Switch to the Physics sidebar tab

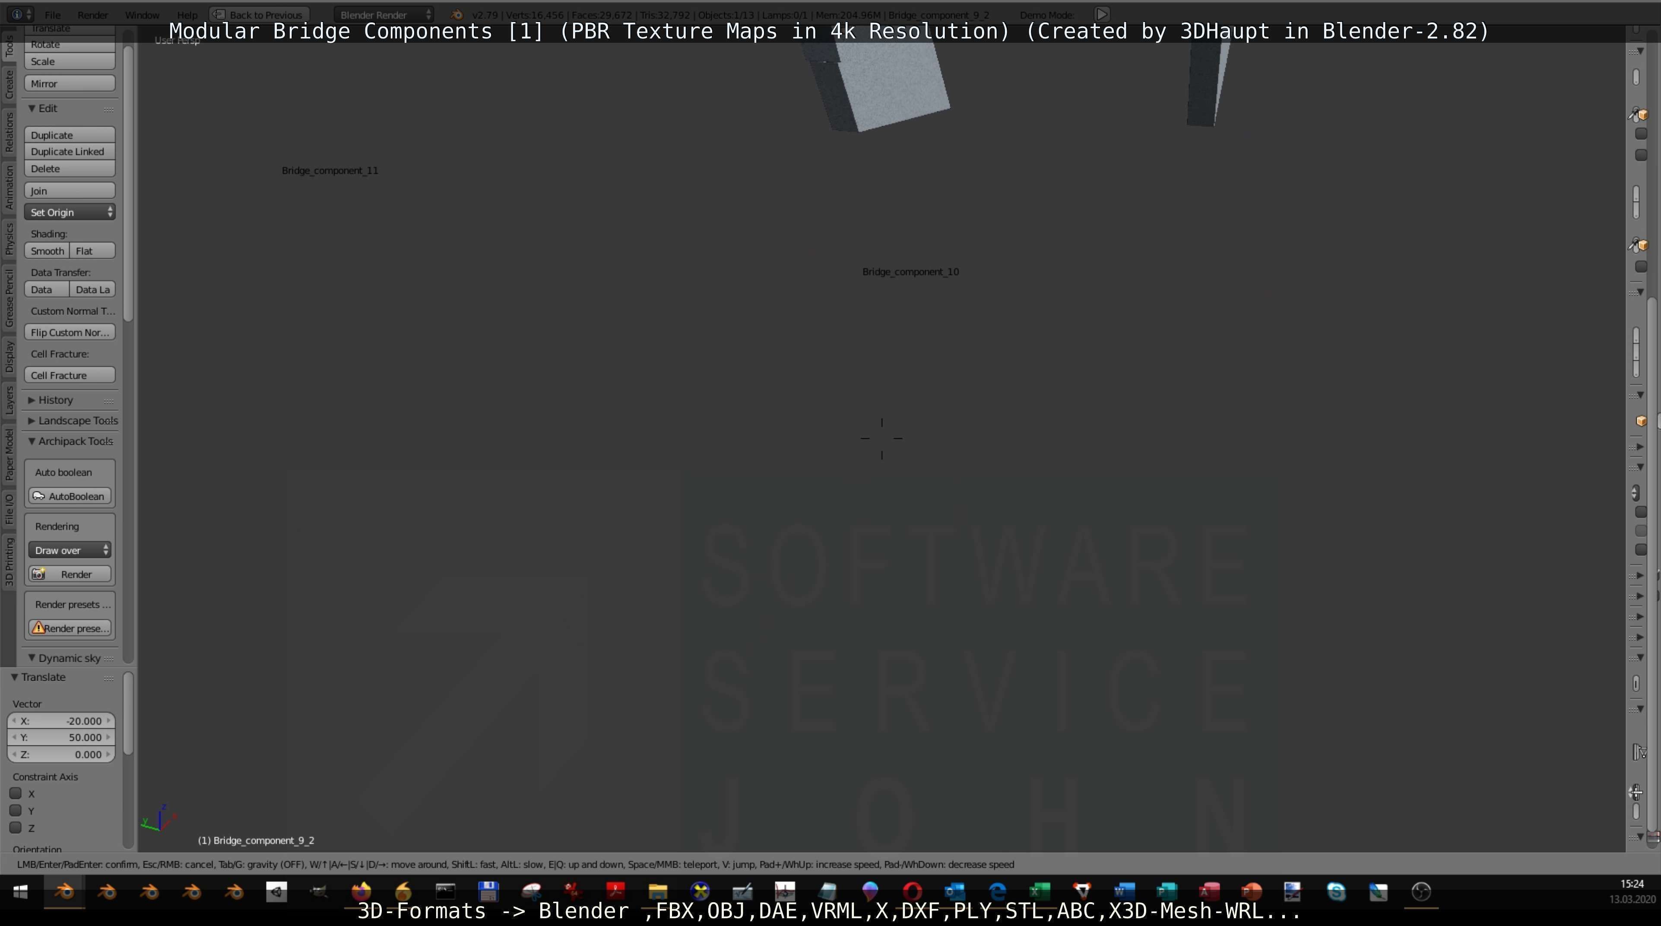tap(9, 238)
